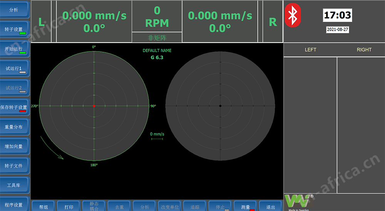The width and height of the screenshot is (385, 211).
Task: Click the 180° label below left plot
Action: click(x=94, y=165)
